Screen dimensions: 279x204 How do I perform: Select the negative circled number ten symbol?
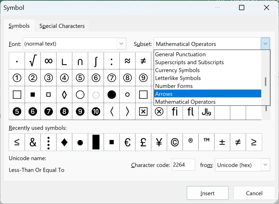tap(96, 111)
